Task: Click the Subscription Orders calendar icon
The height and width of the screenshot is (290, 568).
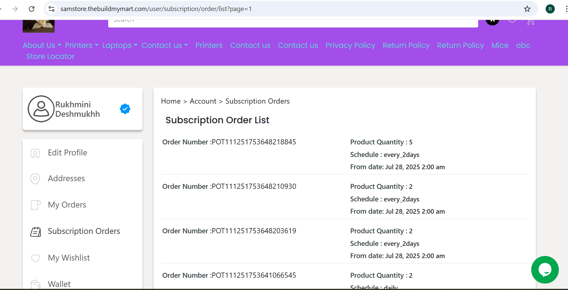Action: coord(36,232)
